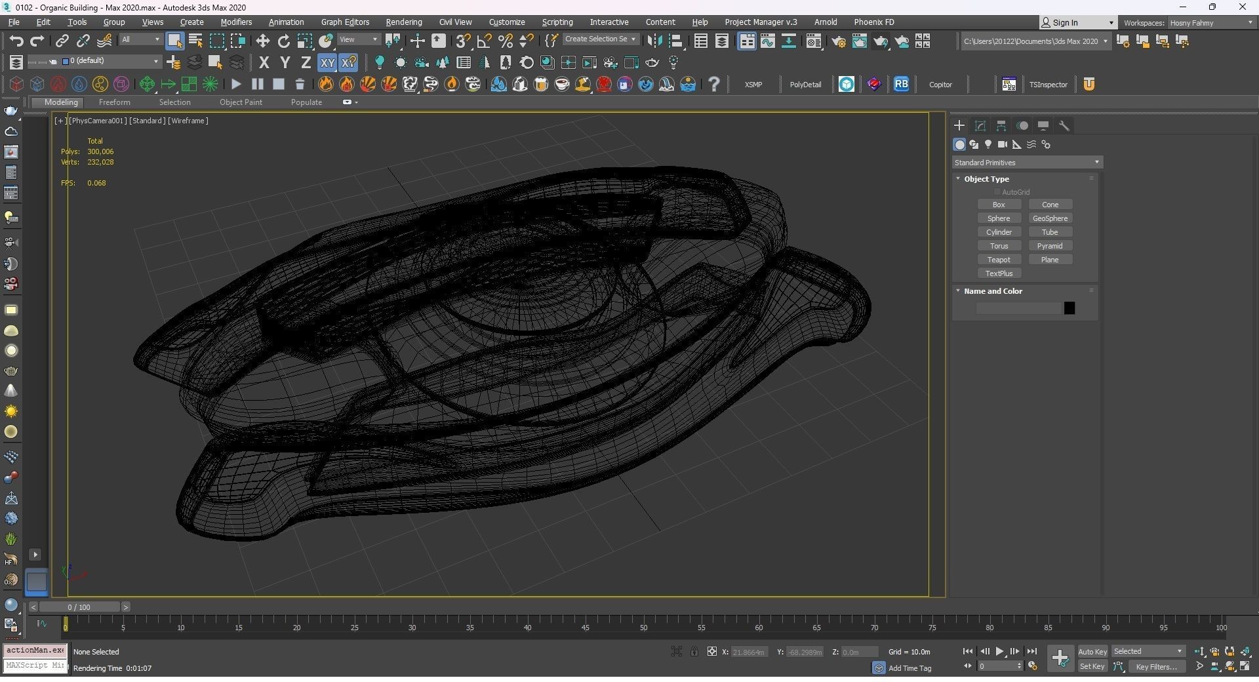
Task: Open the Workspaces Hosny Fahmy dropdown
Action: click(1211, 22)
